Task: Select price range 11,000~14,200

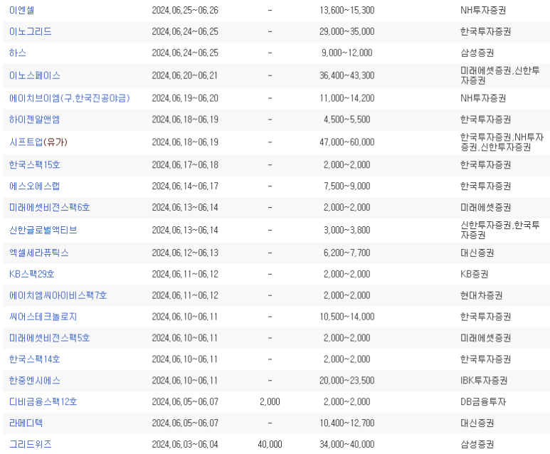Action: tap(347, 98)
